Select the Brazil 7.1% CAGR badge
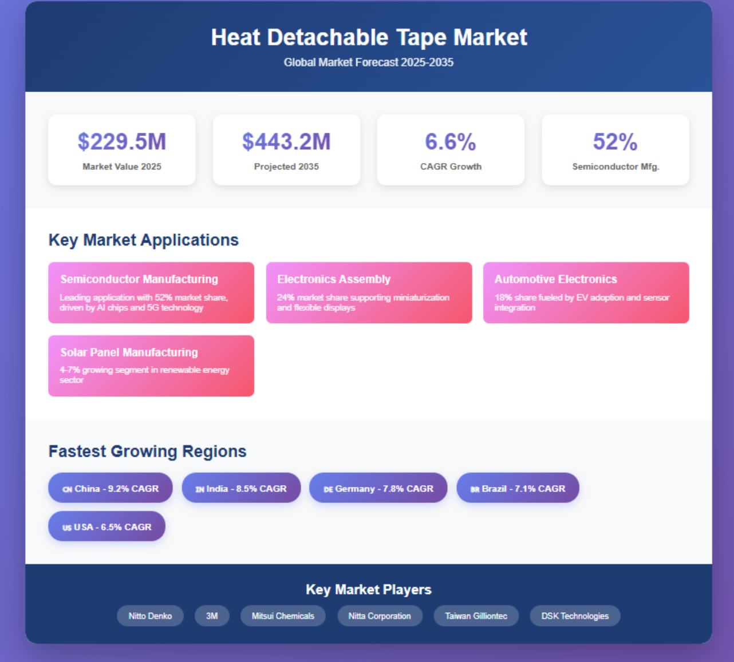 pyautogui.click(x=518, y=488)
